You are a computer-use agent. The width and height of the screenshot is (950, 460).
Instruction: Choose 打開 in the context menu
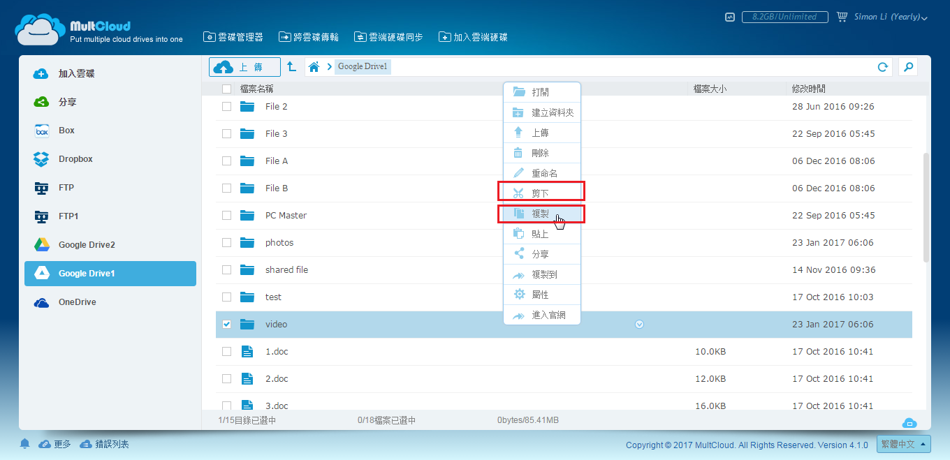tap(542, 92)
